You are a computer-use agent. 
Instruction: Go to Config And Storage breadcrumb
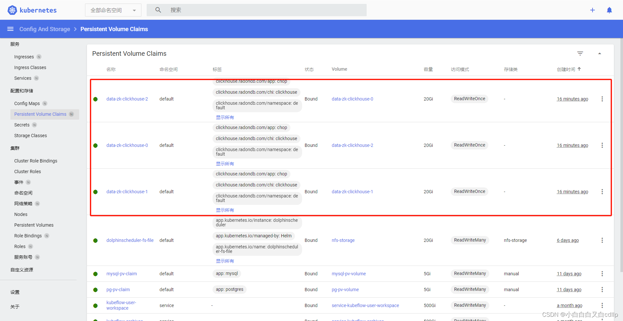coord(45,29)
